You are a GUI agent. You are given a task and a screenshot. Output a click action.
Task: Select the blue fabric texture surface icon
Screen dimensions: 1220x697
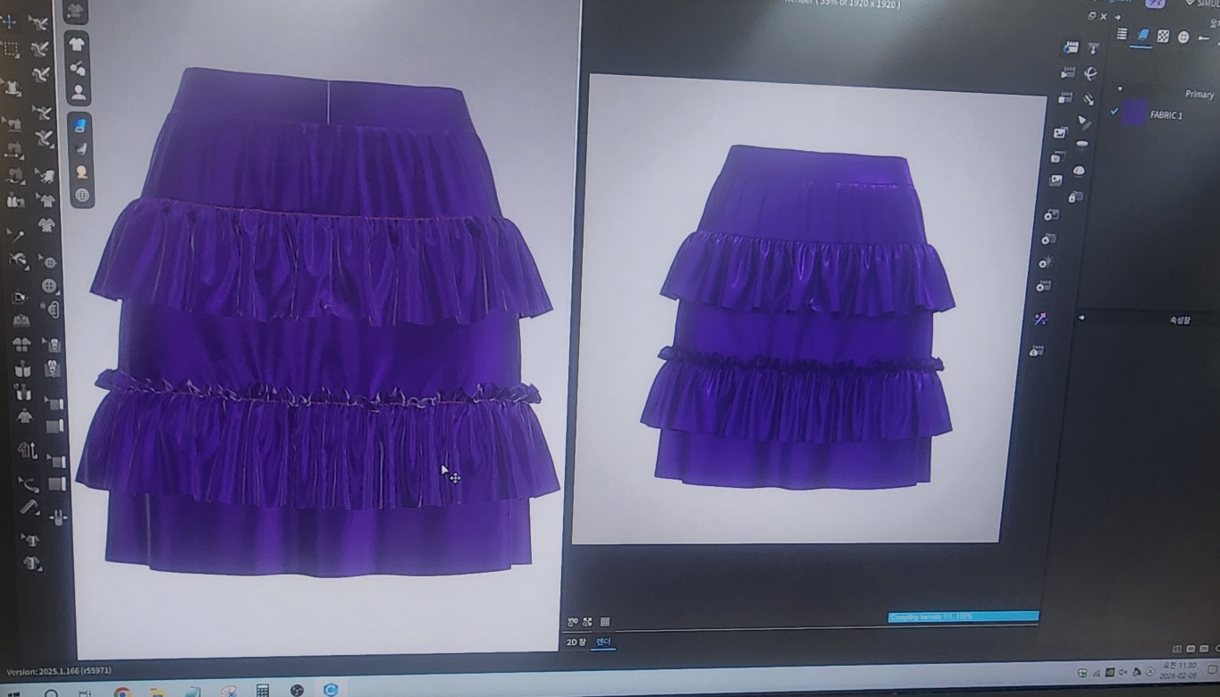(80, 124)
